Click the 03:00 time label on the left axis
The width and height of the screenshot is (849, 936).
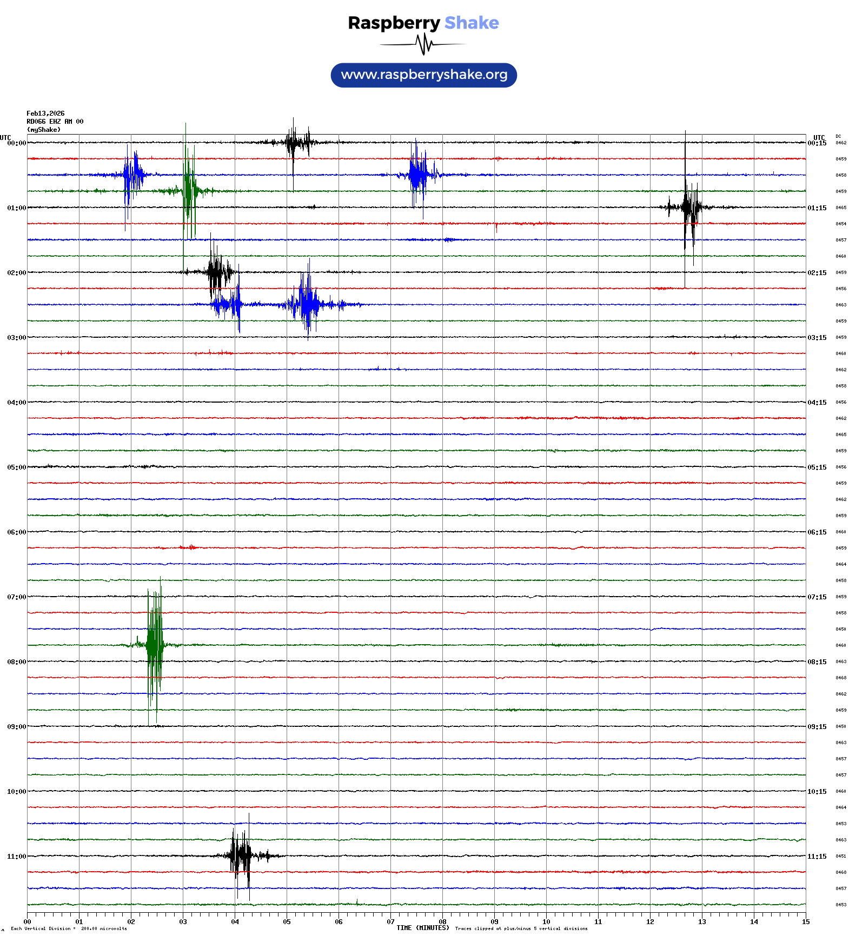tap(16, 338)
